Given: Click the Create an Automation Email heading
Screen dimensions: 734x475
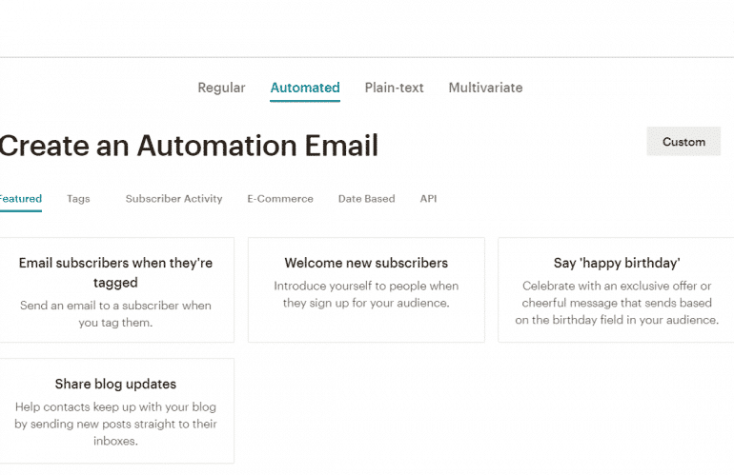Looking at the screenshot, I should click(x=189, y=146).
